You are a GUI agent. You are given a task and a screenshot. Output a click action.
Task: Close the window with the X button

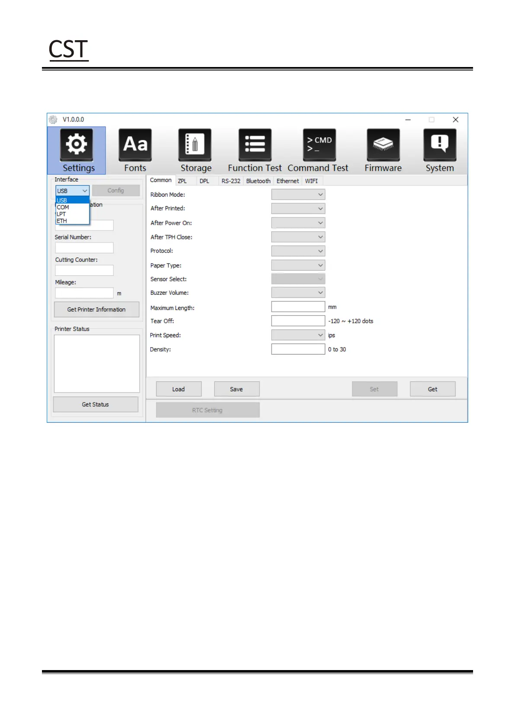pyautogui.click(x=455, y=120)
